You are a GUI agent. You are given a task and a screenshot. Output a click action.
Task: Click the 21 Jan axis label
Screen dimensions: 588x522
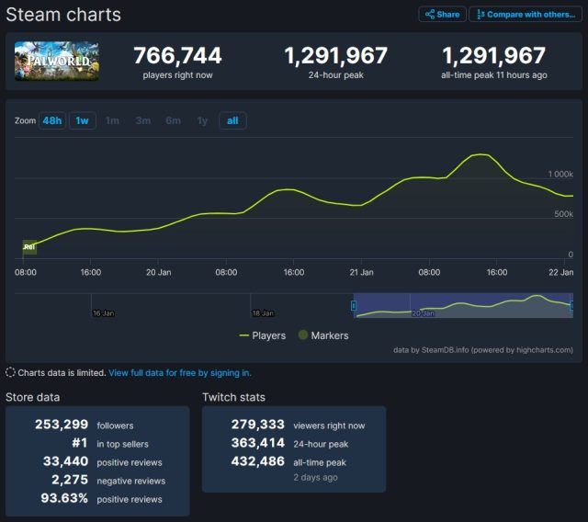[361, 272]
